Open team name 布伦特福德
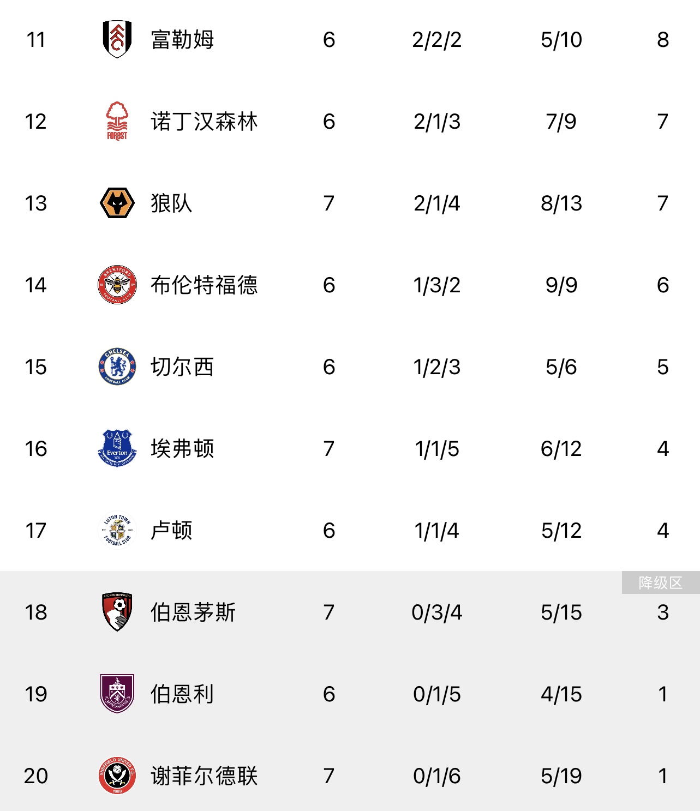Screen dimensions: 700x811 (x=204, y=285)
